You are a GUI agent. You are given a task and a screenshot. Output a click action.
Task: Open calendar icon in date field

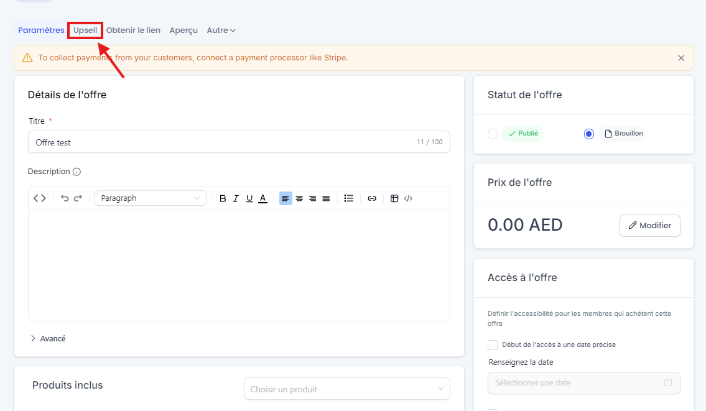coord(668,382)
